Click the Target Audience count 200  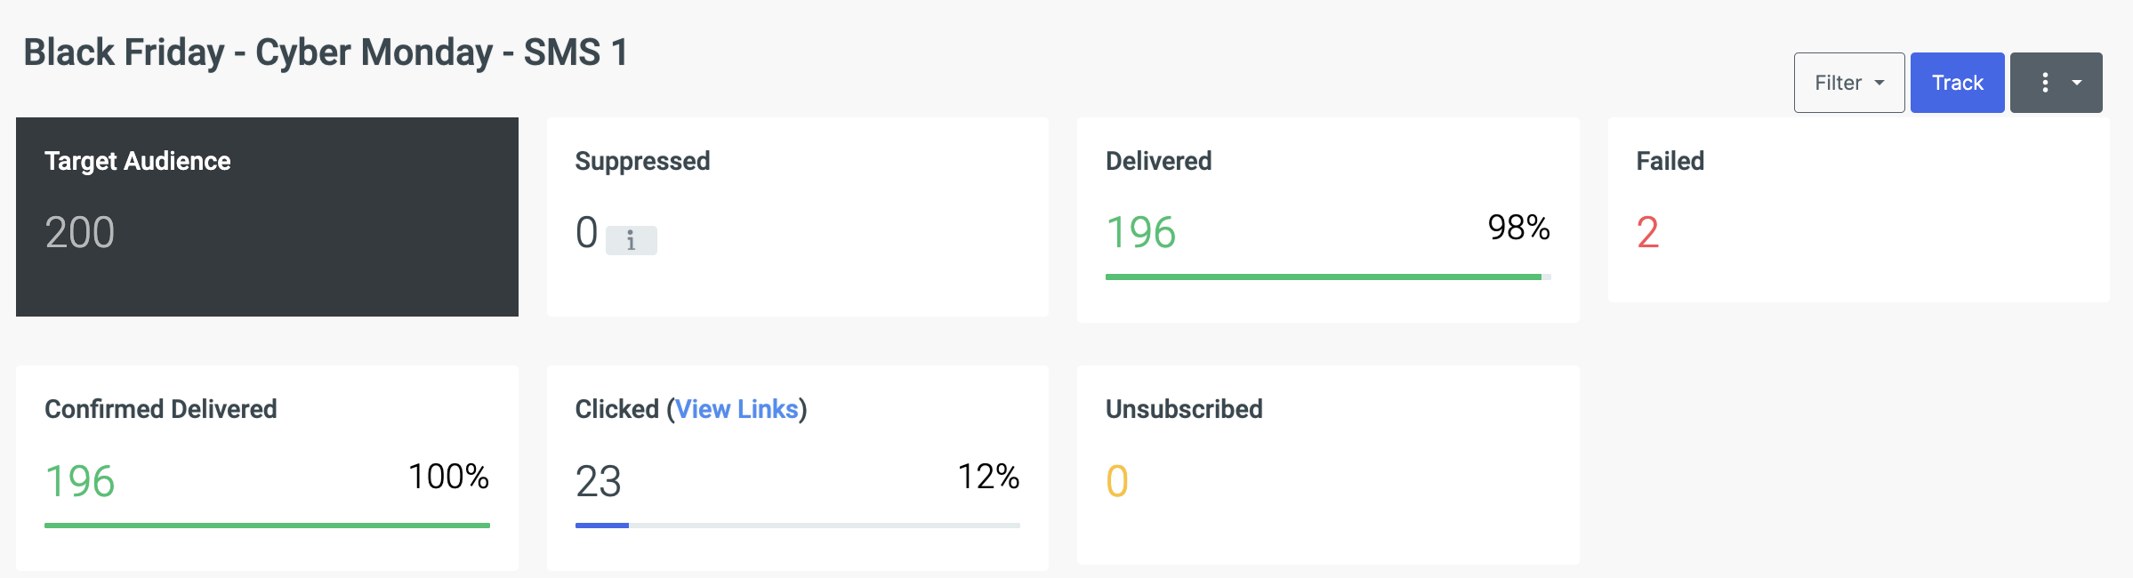[80, 233]
